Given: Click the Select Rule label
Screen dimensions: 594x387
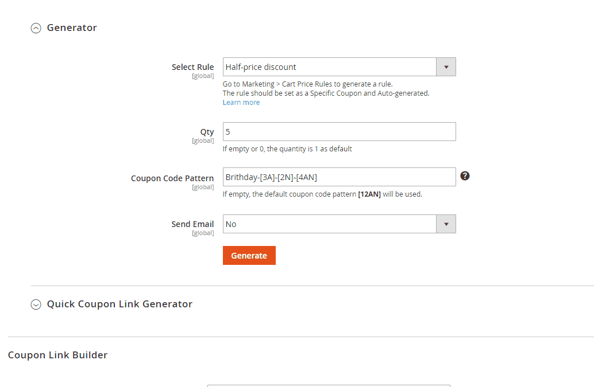Looking at the screenshot, I should (192, 67).
